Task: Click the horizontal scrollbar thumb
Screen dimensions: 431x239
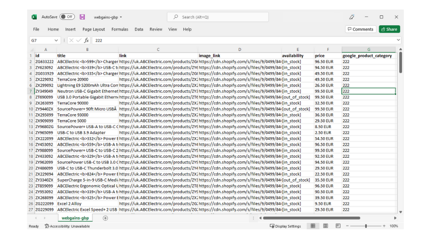Action: tap(311, 218)
